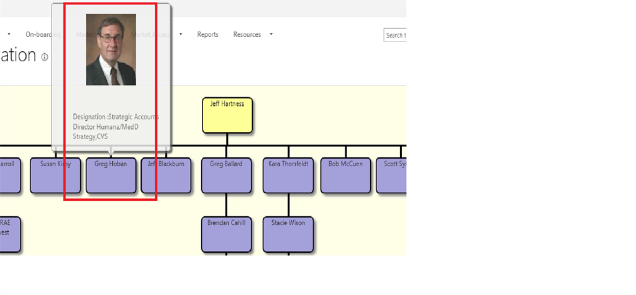
Task: Select the Jeff Hartness org chart box
Action: pos(227,115)
